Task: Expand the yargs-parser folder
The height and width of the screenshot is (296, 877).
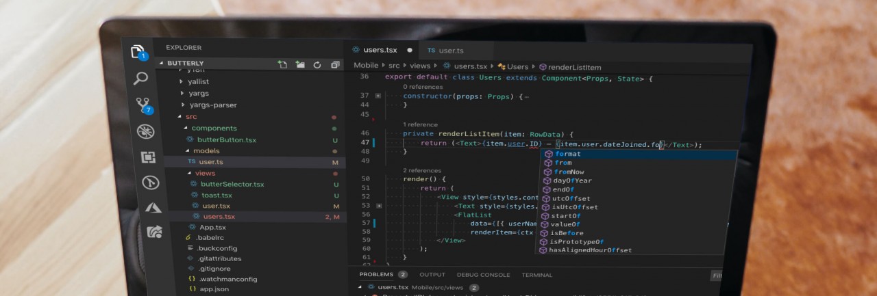Action: (184, 105)
